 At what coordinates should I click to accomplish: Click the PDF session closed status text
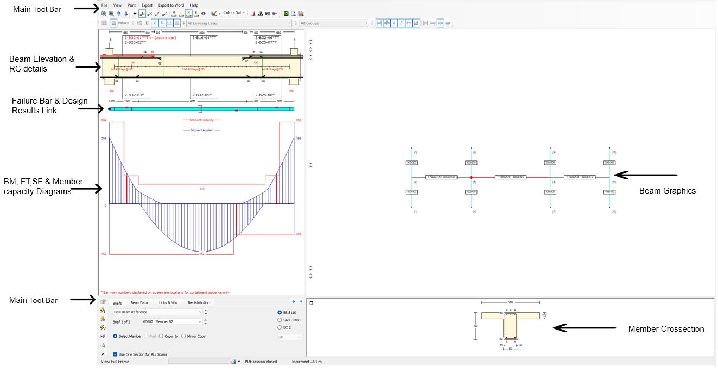tap(261, 362)
